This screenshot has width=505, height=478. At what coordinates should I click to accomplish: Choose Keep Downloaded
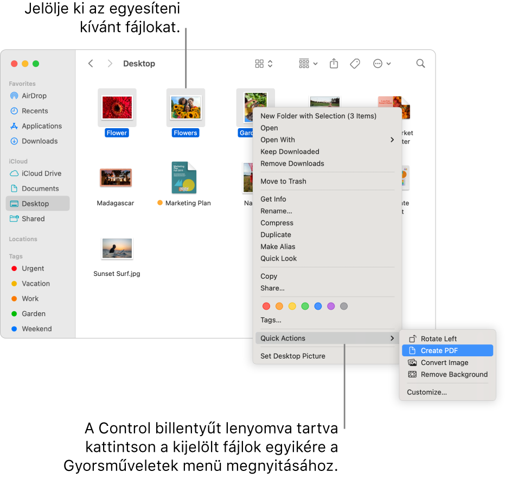(290, 152)
